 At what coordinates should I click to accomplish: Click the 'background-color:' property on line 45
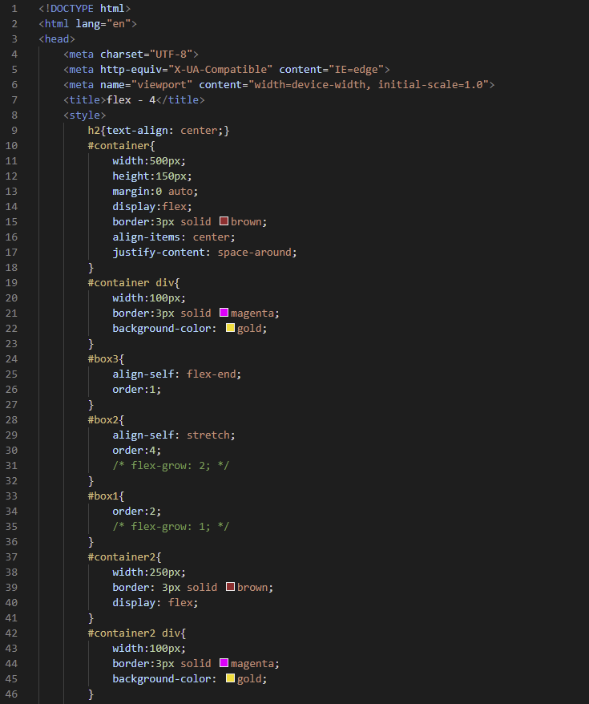pos(164,679)
